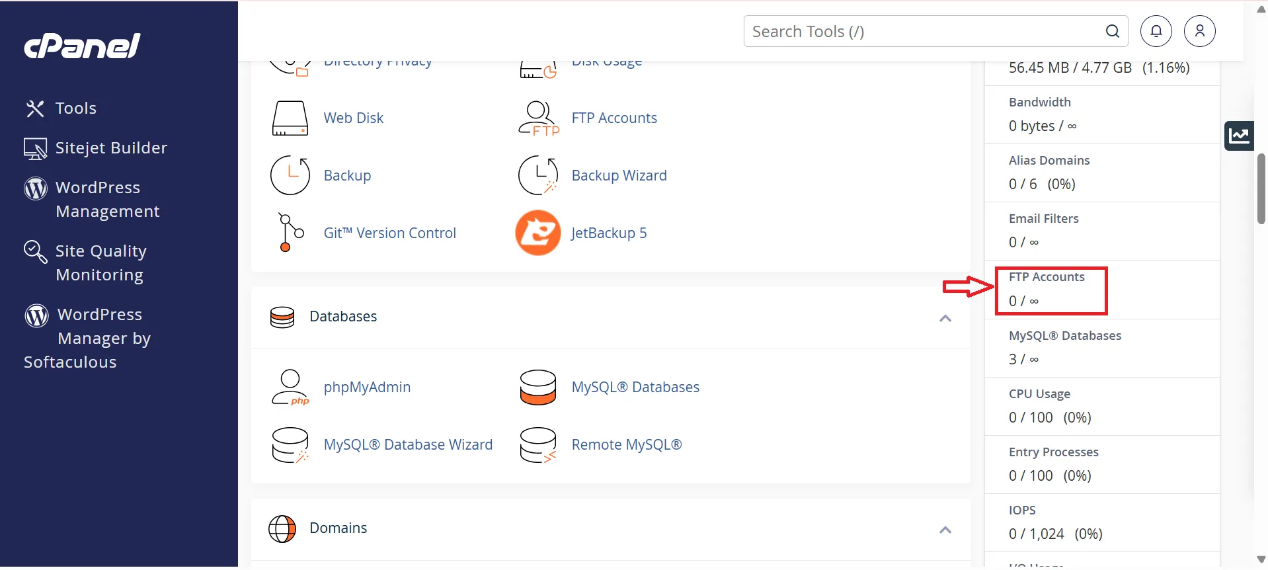
Task: Open the user account icon
Action: tap(1199, 31)
